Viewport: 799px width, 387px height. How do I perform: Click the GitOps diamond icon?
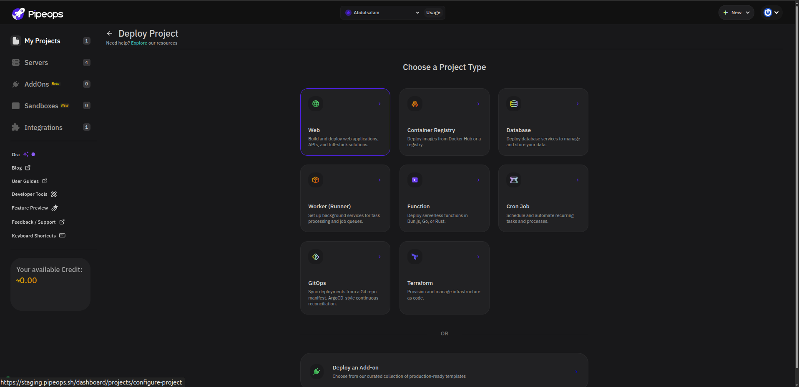click(x=316, y=257)
